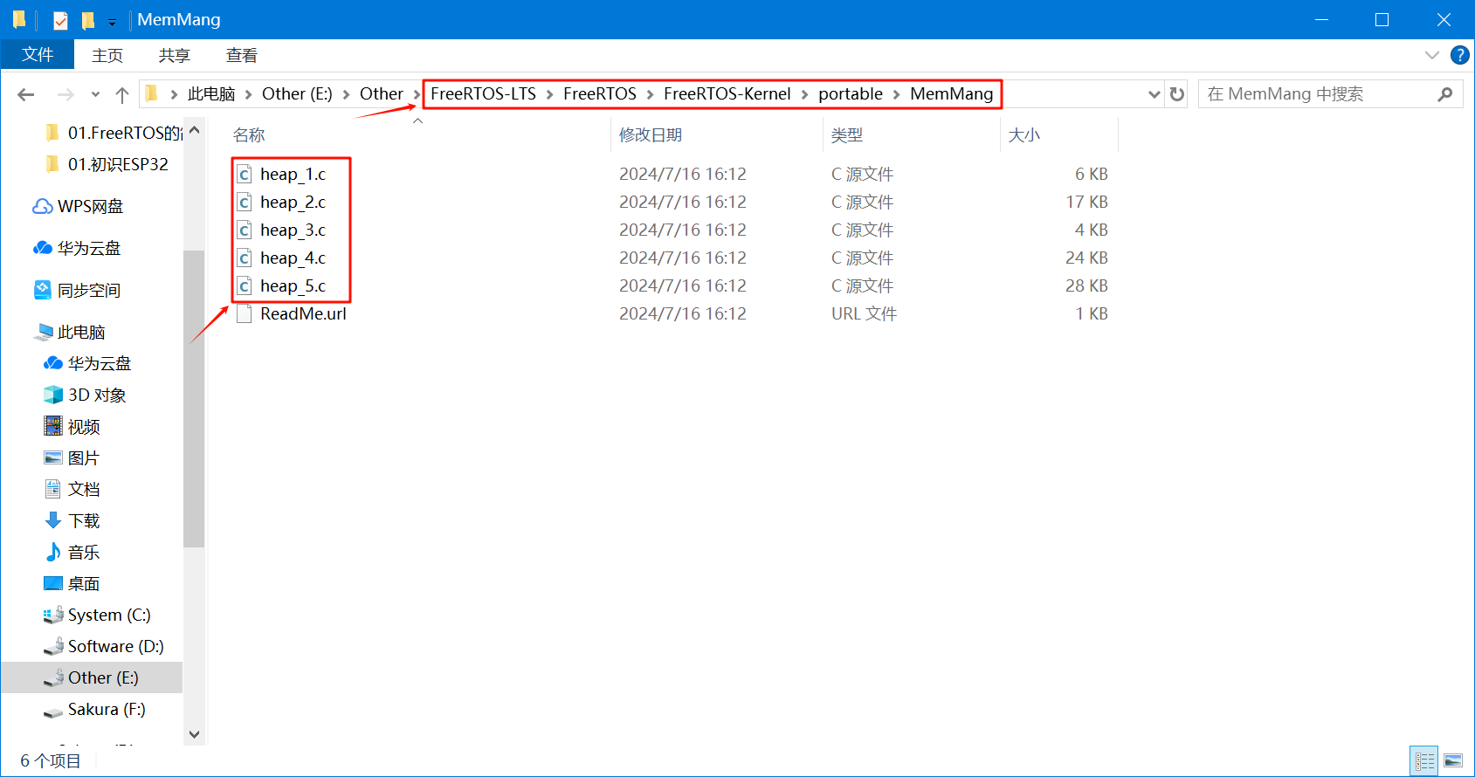Open WPS网盘 in the navigation pane

point(79,206)
